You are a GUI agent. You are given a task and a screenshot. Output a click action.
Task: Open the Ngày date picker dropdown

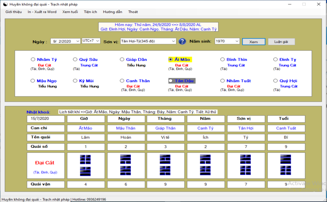click(x=78, y=41)
